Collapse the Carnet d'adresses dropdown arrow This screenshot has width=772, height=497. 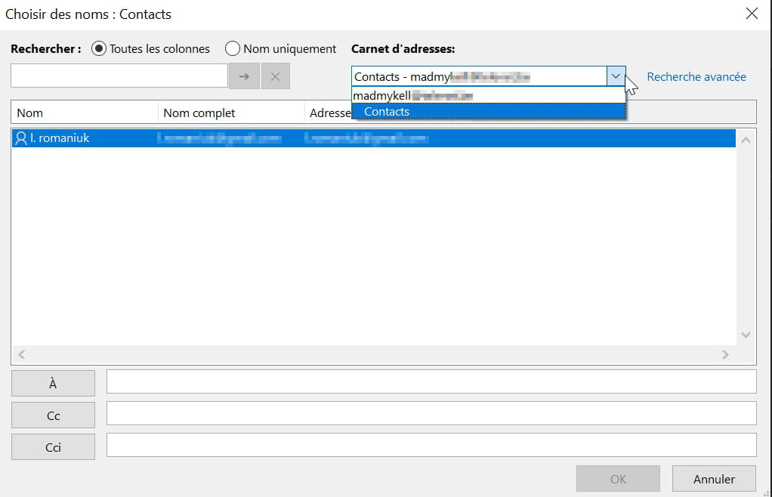click(616, 76)
